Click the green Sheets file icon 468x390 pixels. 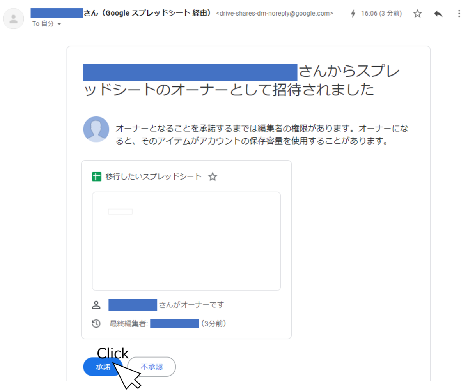pos(96,176)
